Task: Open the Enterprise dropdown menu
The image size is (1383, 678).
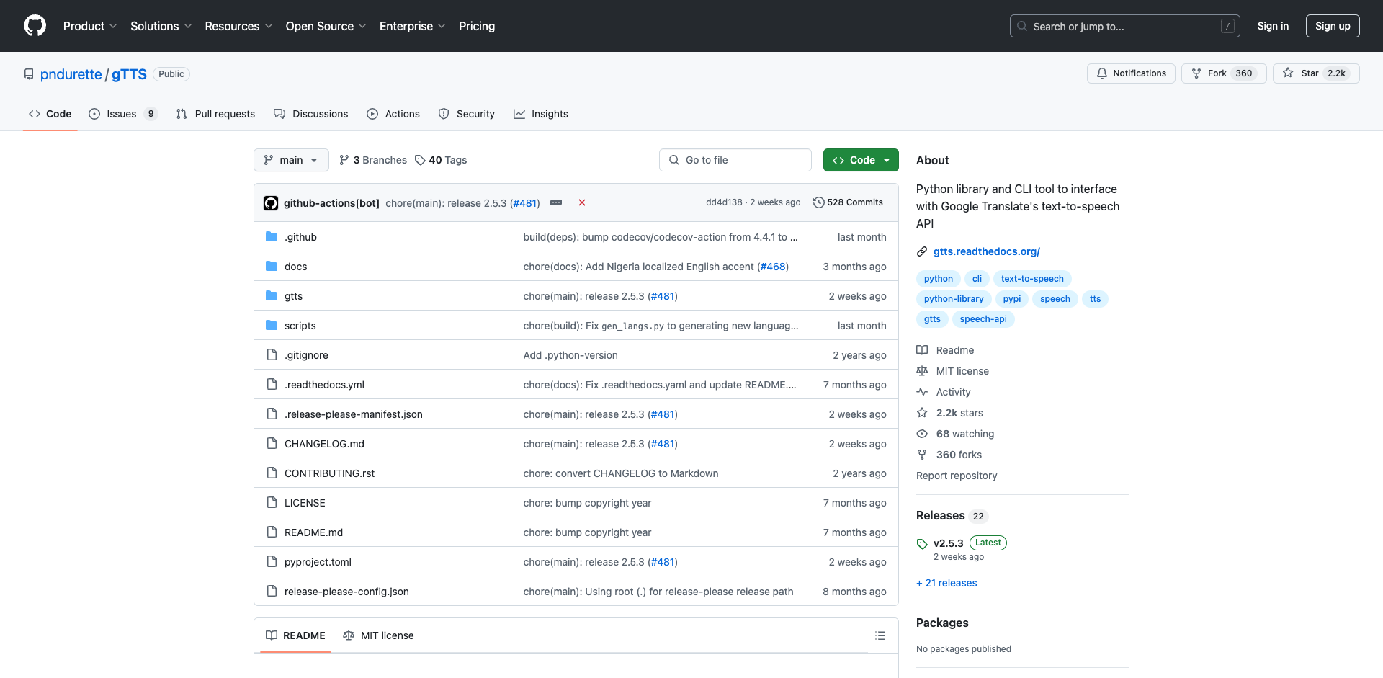Action: 413,26
